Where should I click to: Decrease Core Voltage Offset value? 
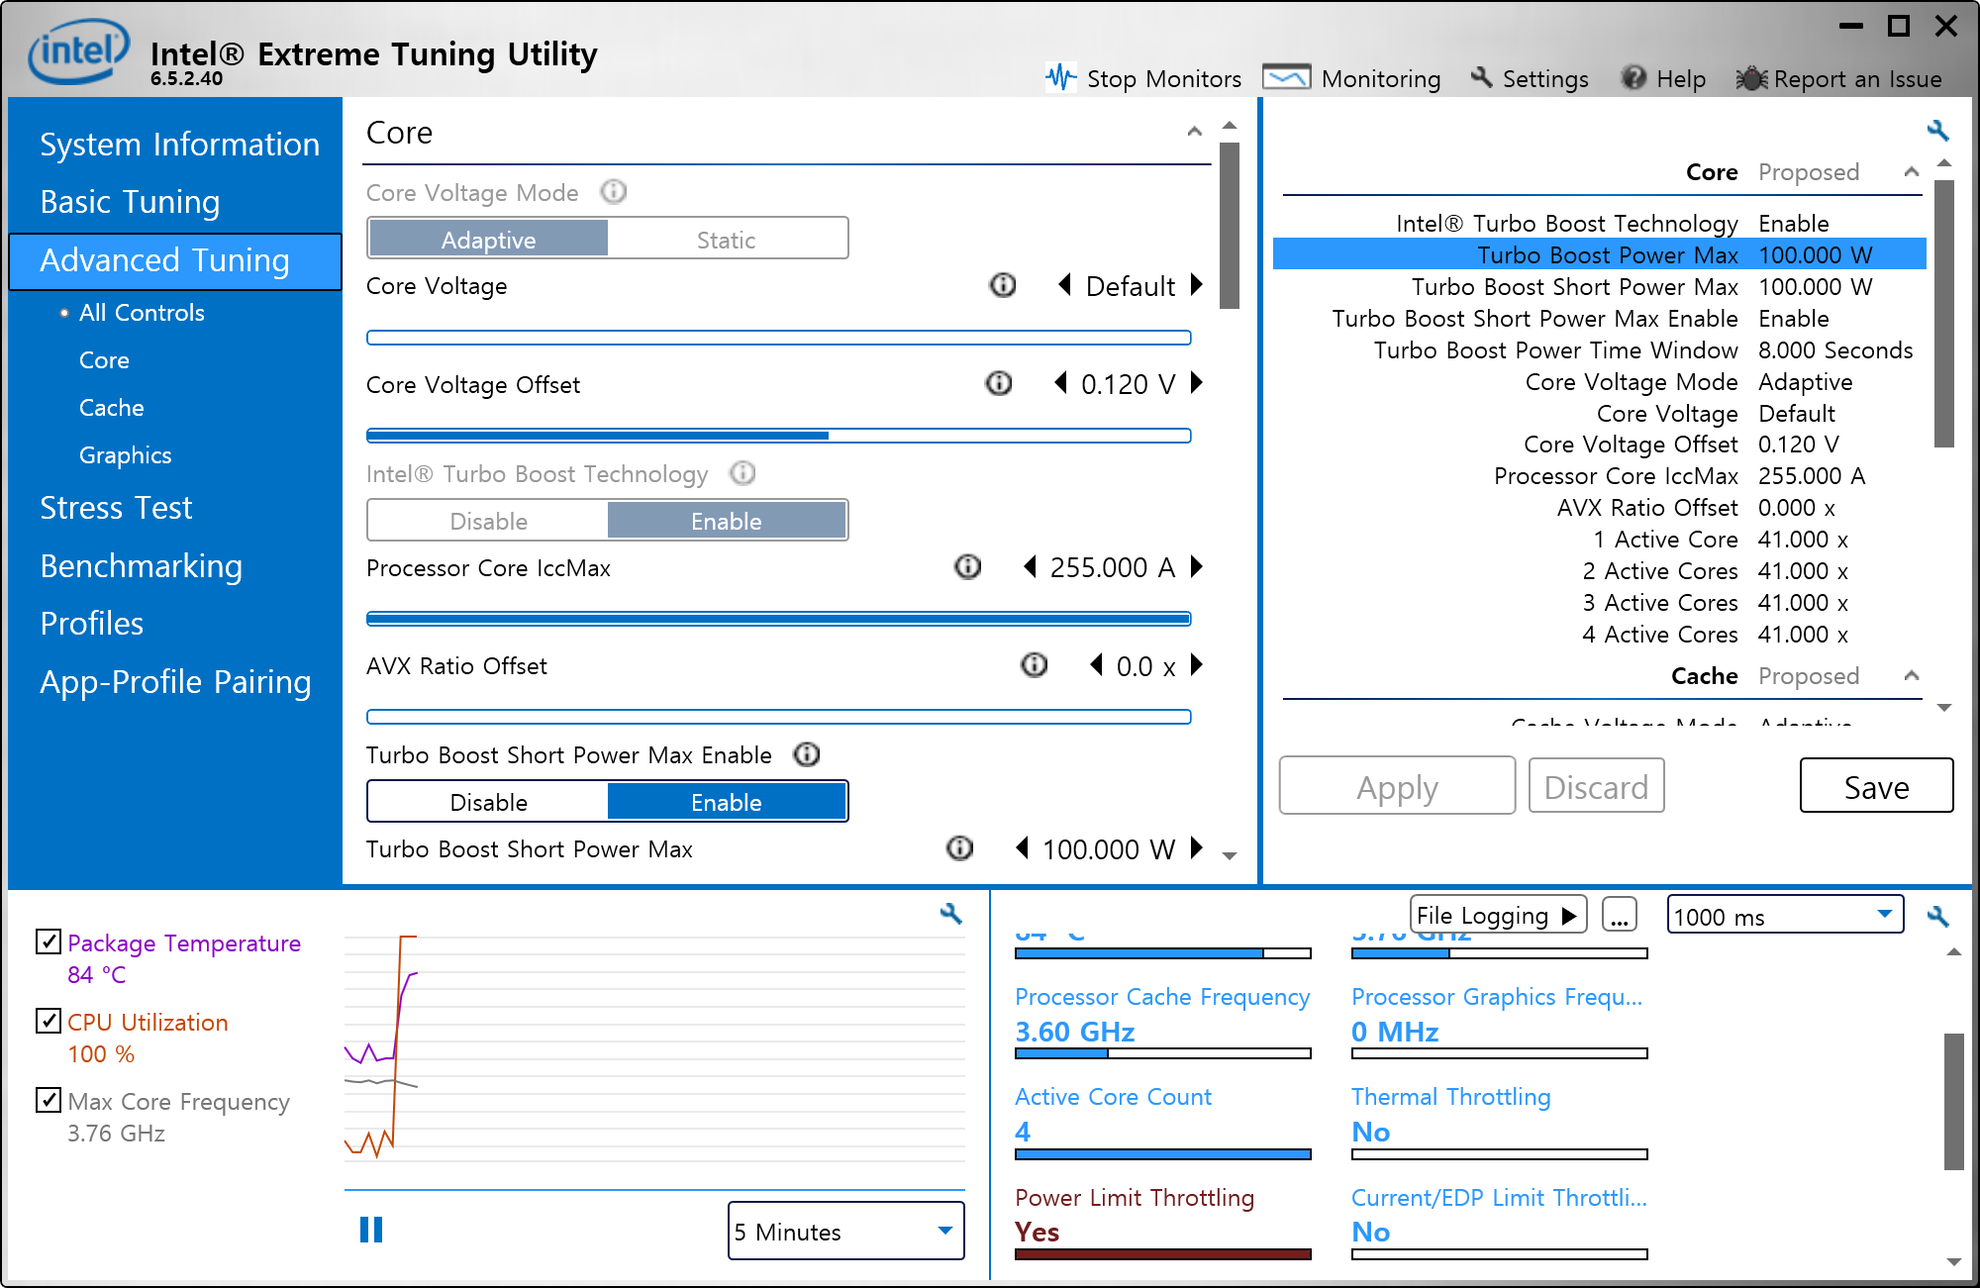[x=1060, y=383]
